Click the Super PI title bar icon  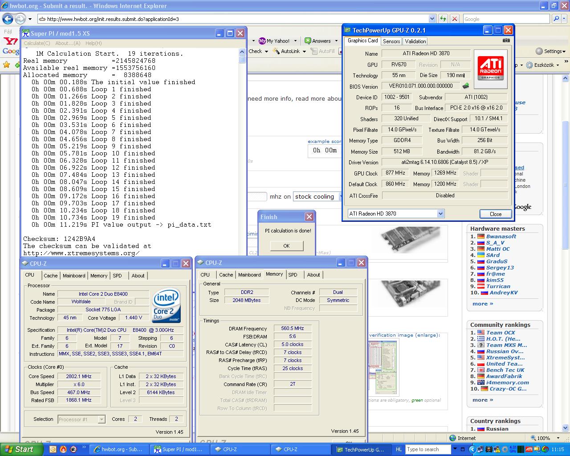(x=26, y=33)
